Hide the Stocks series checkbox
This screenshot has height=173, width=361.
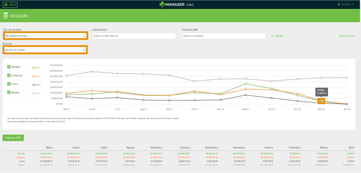coord(9,92)
